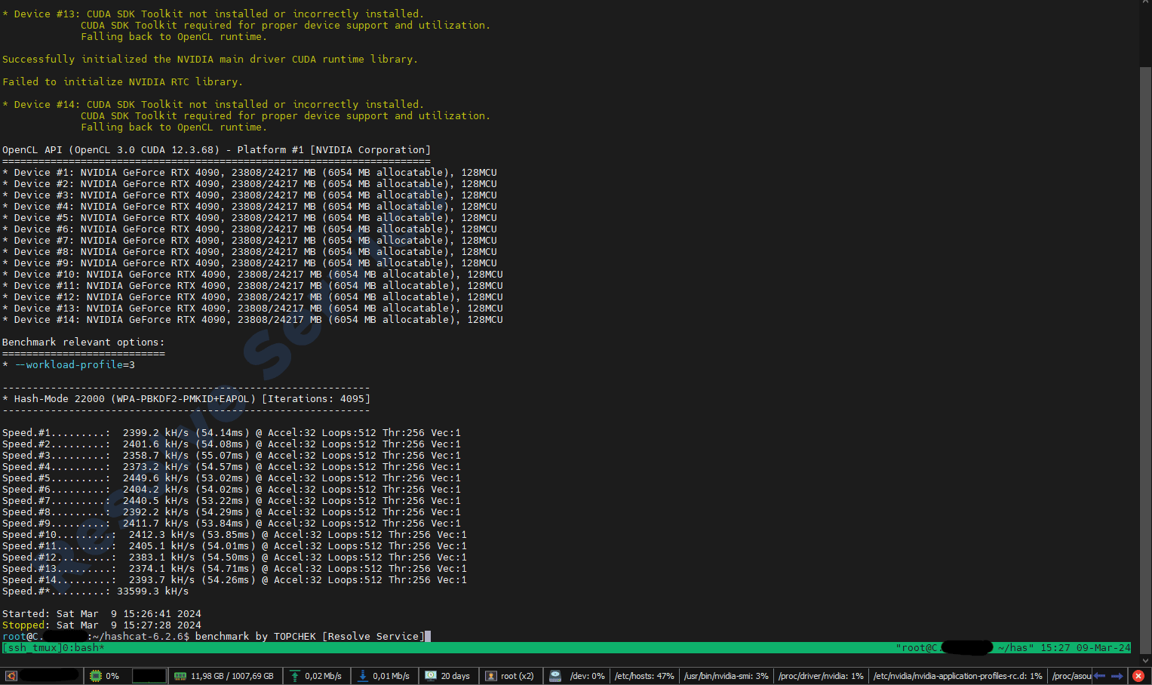The width and height of the screenshot is (1152, 685).
Task: Click the green RAM memory icon
Action: (x=180, y=676)
